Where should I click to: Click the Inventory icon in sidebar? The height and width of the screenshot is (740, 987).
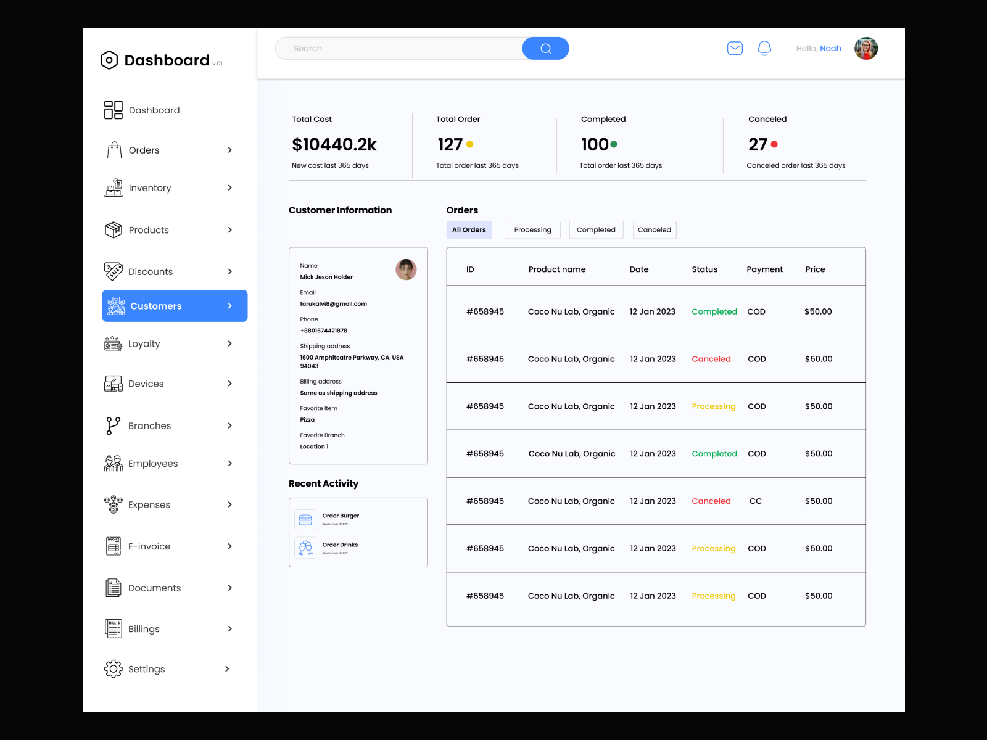click(x=114, y=188)
